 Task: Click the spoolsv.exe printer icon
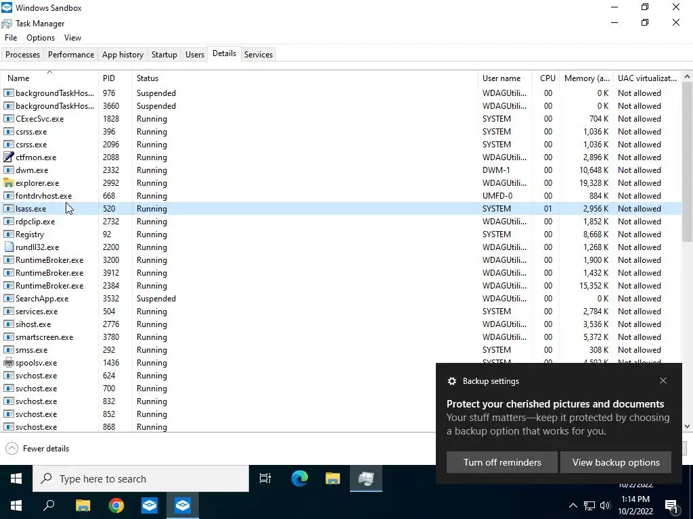pos(8,363)
